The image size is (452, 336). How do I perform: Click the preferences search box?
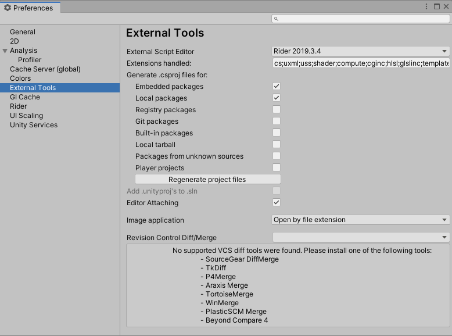(x=363, y=19)
